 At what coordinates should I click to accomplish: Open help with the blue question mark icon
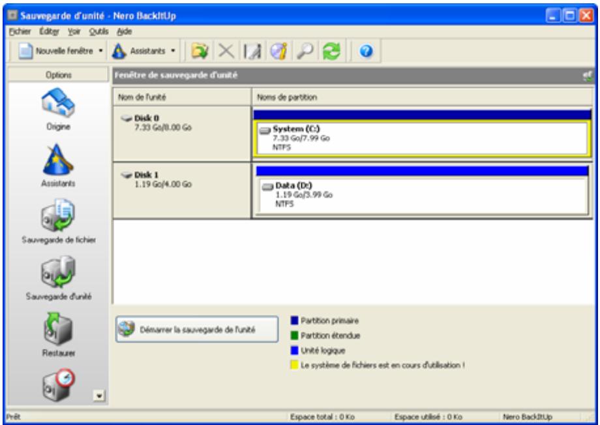(x=367, y=51)
